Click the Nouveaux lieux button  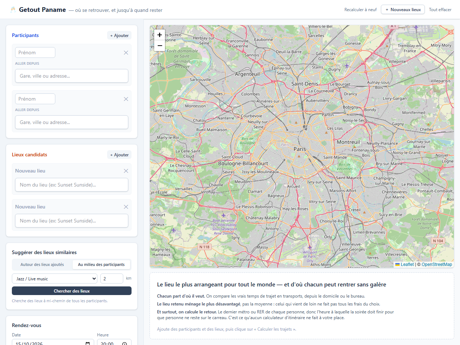pyautogui.click(x=403, y=10)
